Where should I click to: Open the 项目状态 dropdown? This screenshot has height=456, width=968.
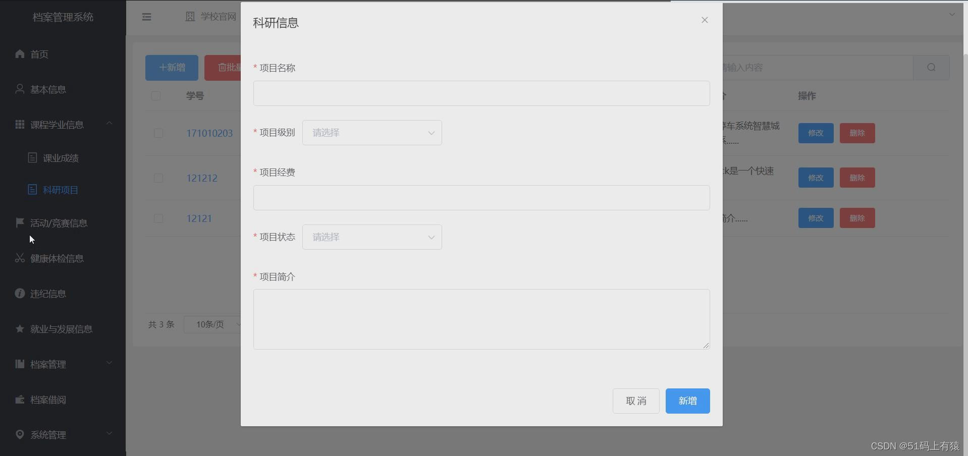point(372,237)
